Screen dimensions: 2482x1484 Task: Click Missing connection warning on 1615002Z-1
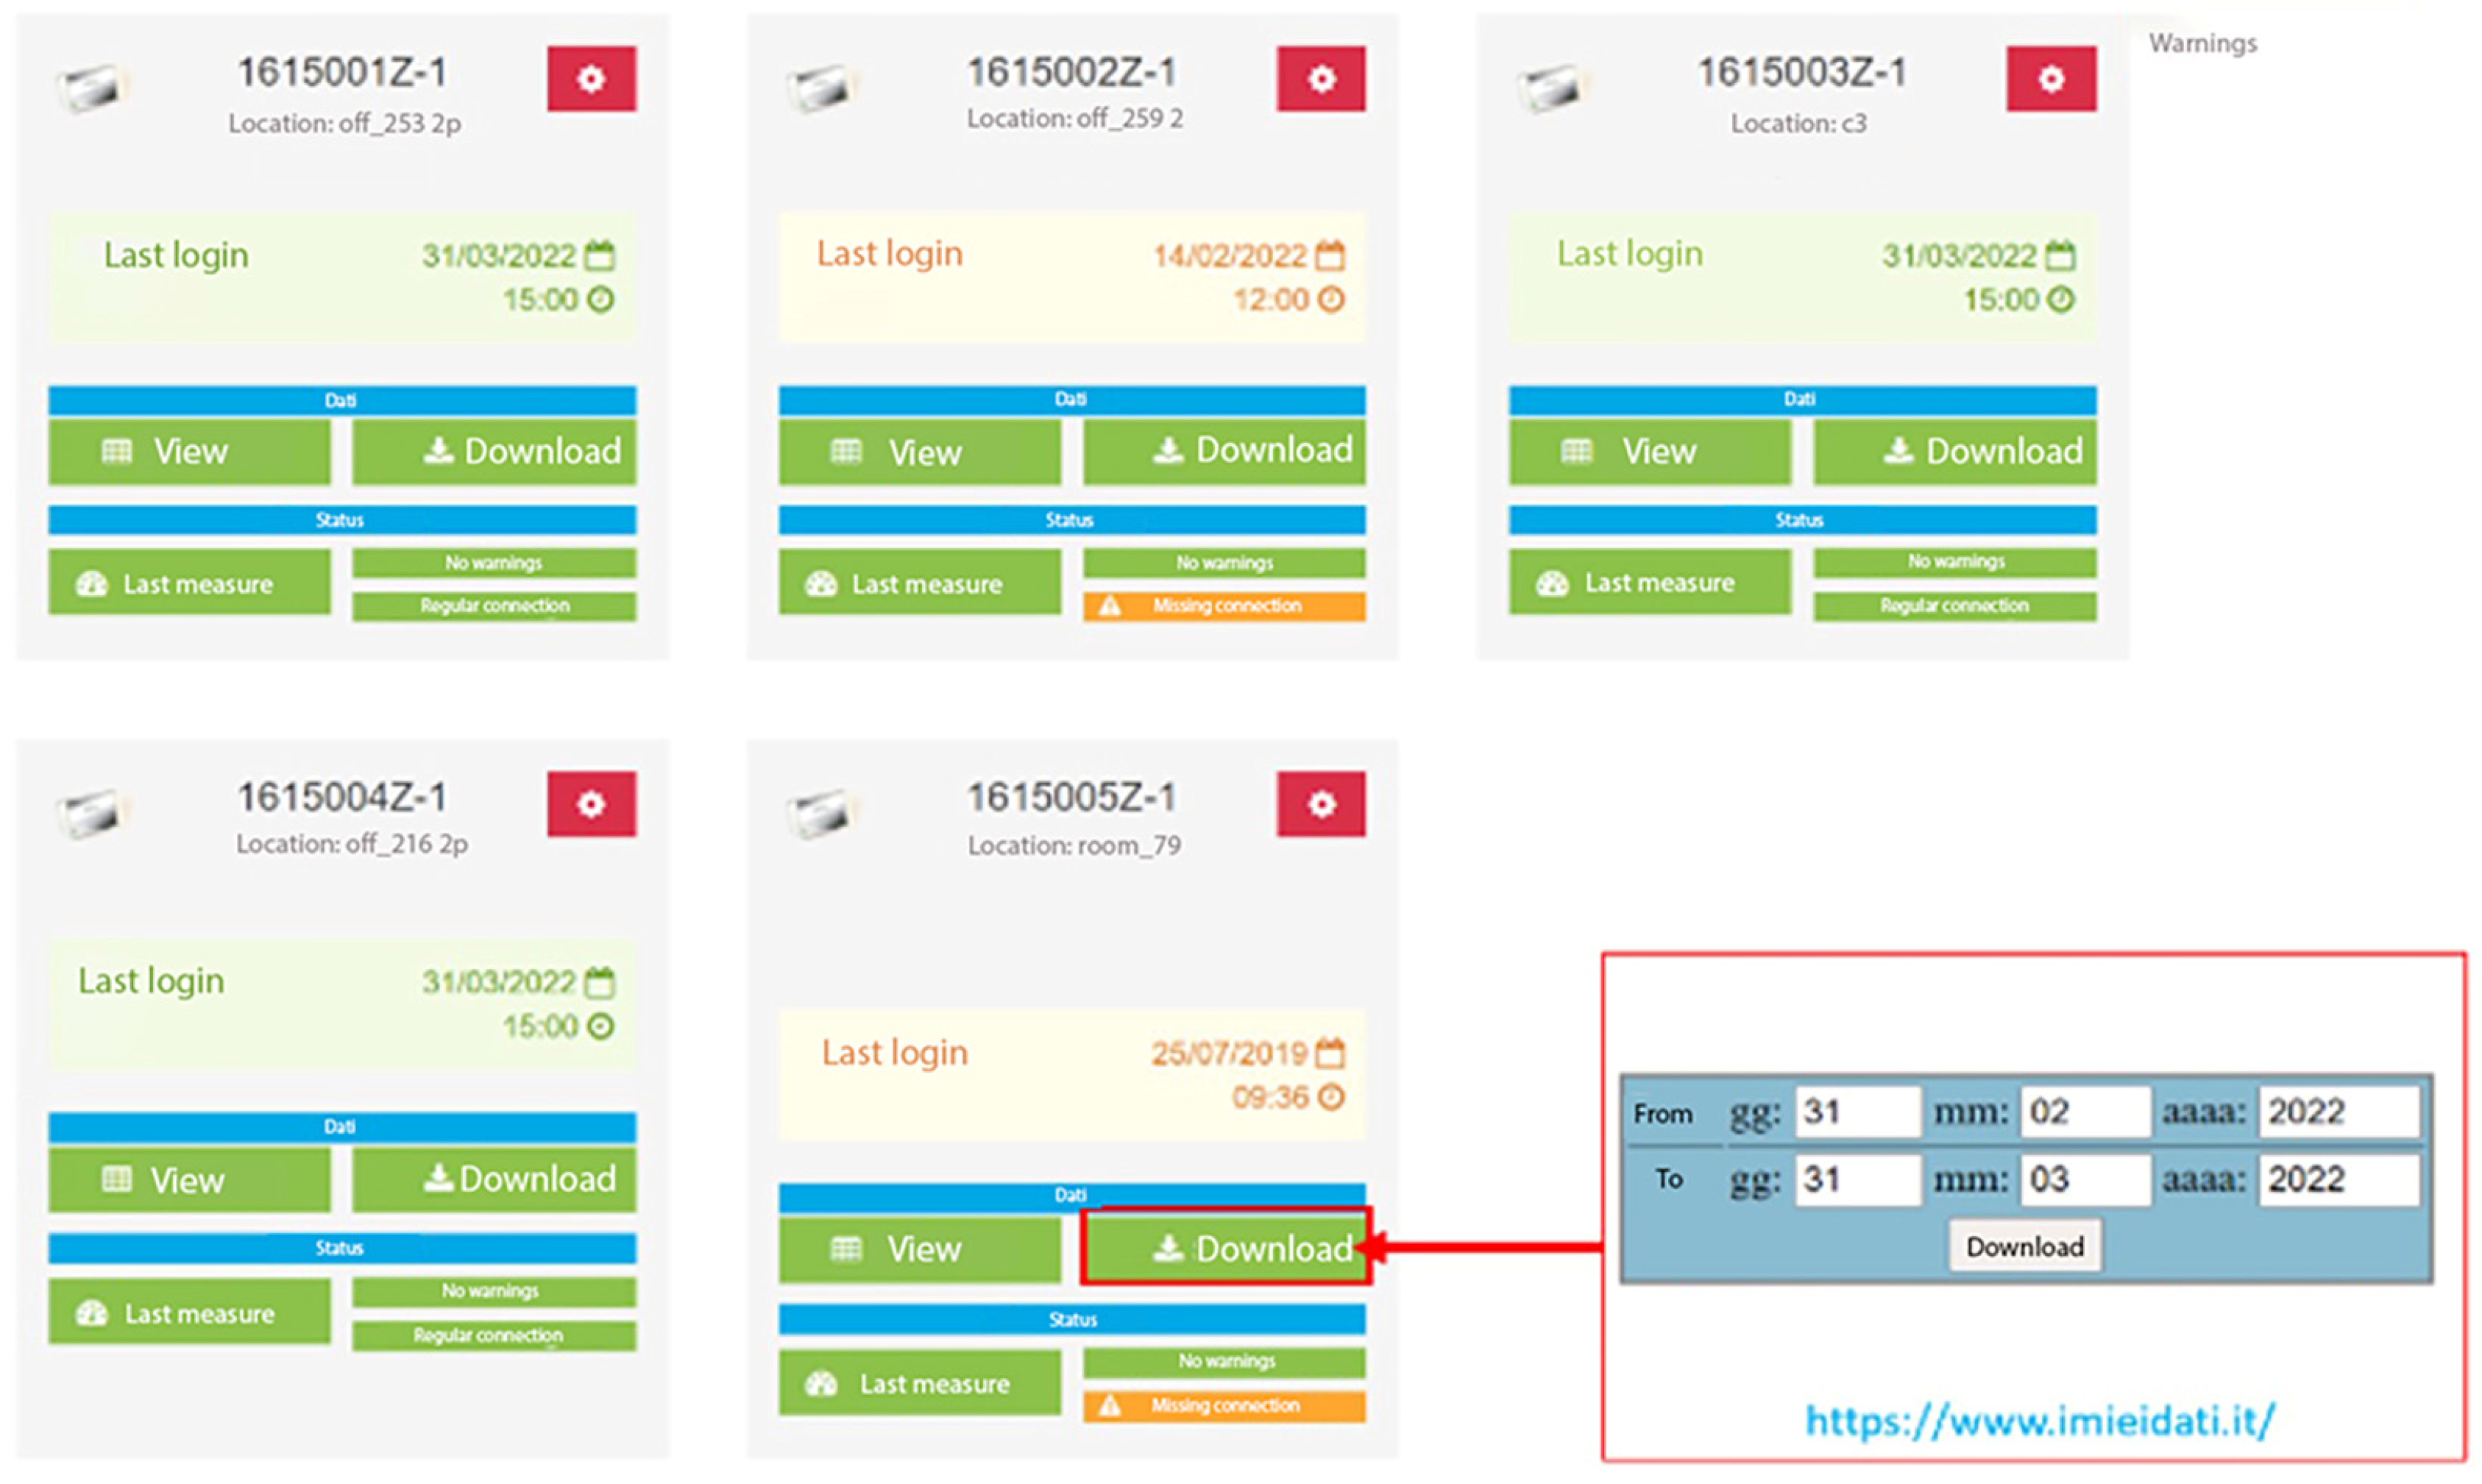1224,606
